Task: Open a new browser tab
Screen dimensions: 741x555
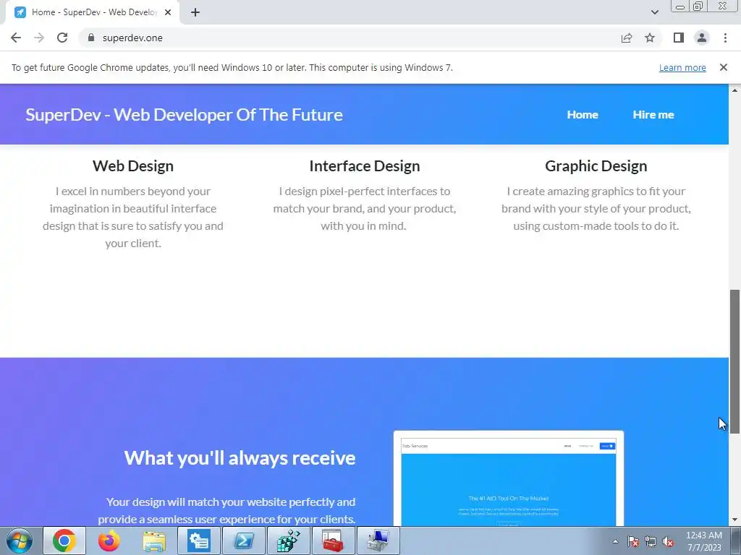Action: pos(195,12)
